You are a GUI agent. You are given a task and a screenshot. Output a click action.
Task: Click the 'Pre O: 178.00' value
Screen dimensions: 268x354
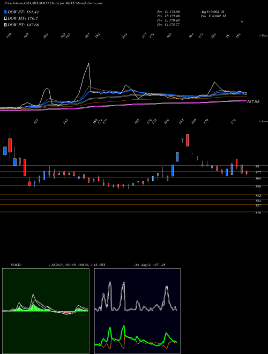click(x=168, y=12)
